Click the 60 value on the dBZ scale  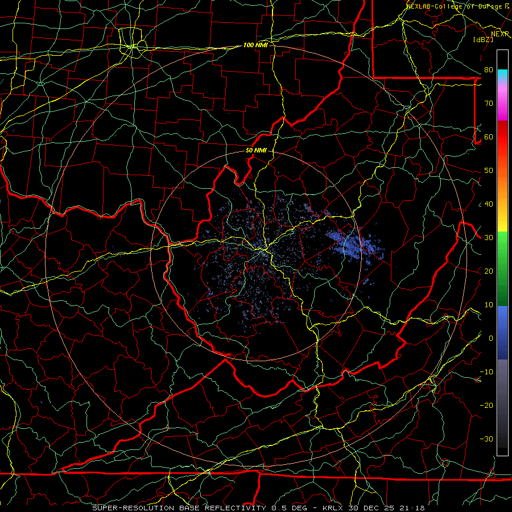coord(489,137)
